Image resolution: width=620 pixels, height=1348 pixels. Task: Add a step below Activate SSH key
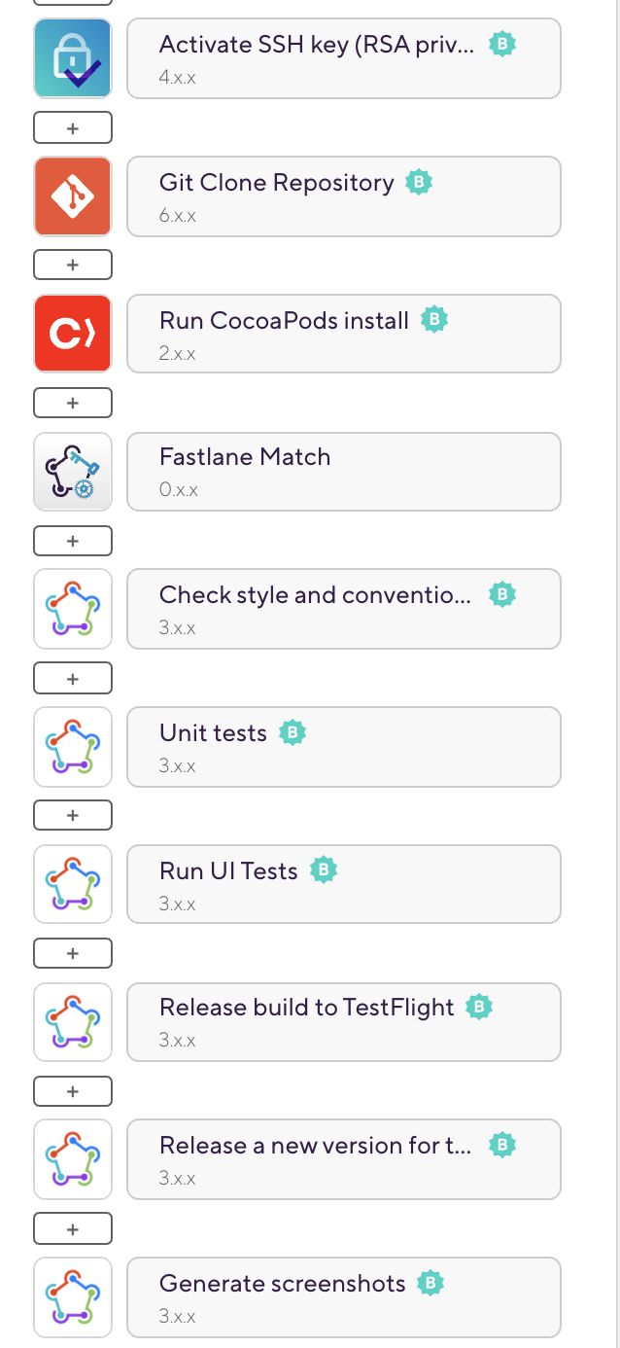pyautogui.click(x=73, y=127)
